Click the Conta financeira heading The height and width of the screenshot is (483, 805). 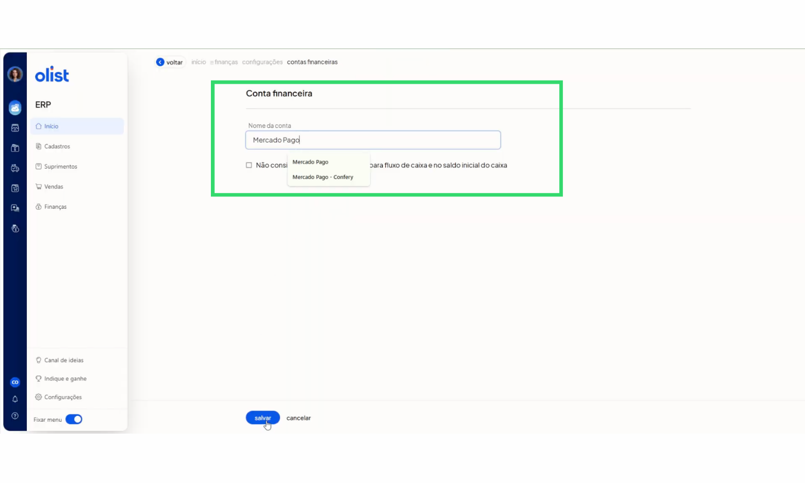[279, 93]
